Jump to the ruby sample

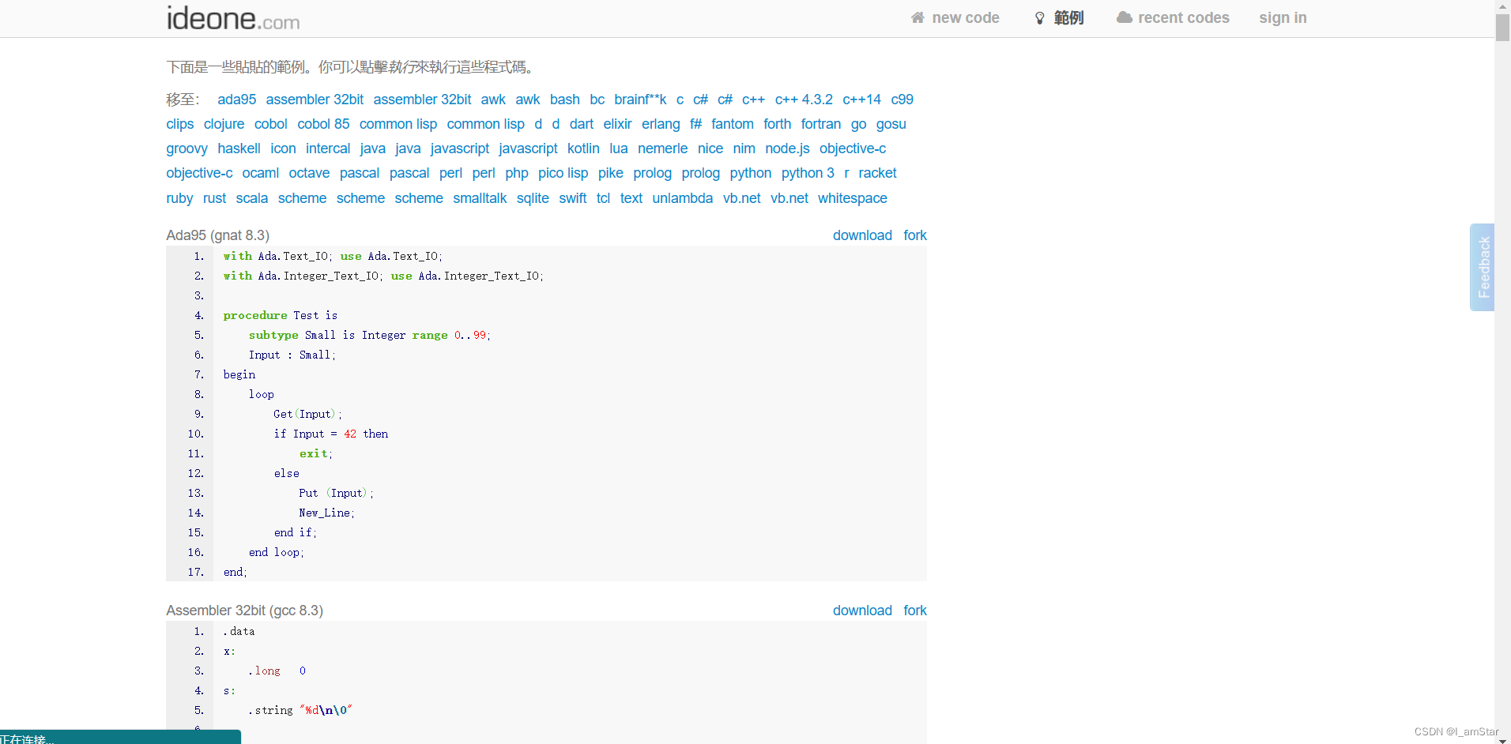click(x=179, y=198)
